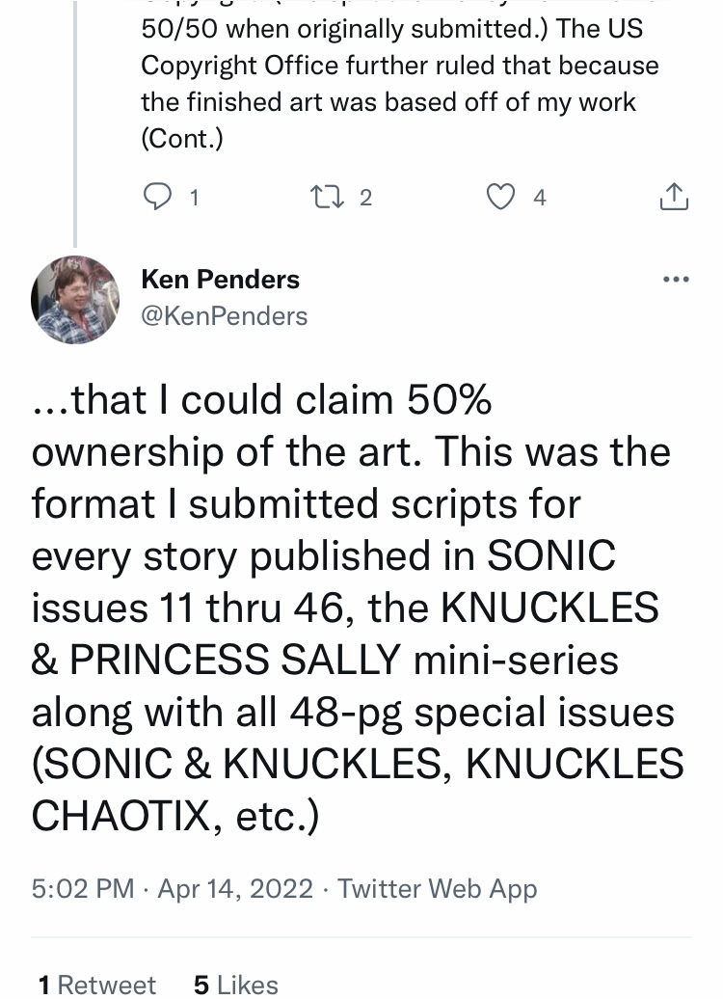
Task: Open Ken Penders profile picture
Action: click(x=75, y=300)
